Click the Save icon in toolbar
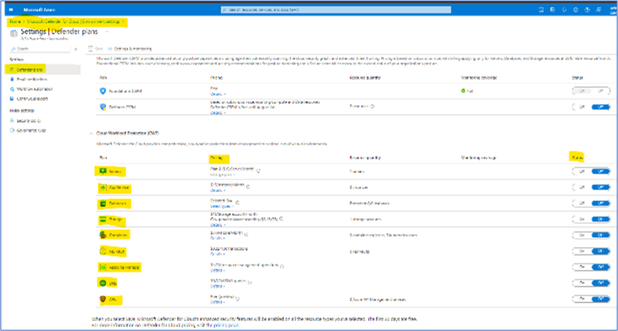Viewport: 618px width, 331px height. point(91,48)
